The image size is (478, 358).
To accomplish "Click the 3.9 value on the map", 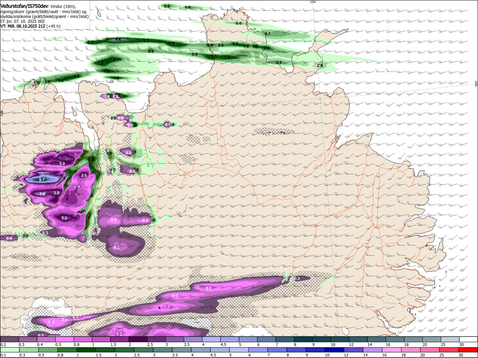I will 42,194.
